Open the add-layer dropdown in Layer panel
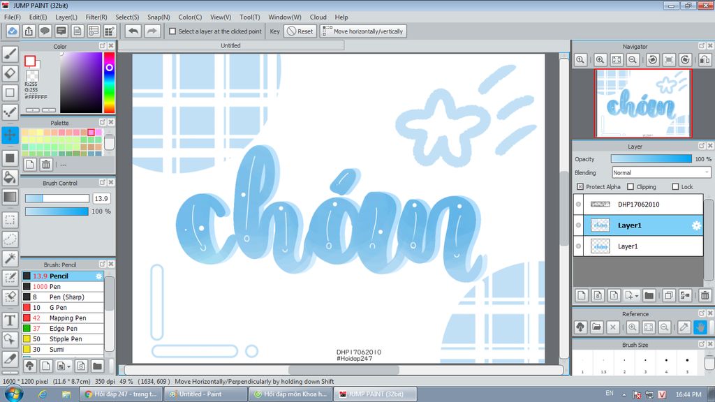 [x=631, y=295]
